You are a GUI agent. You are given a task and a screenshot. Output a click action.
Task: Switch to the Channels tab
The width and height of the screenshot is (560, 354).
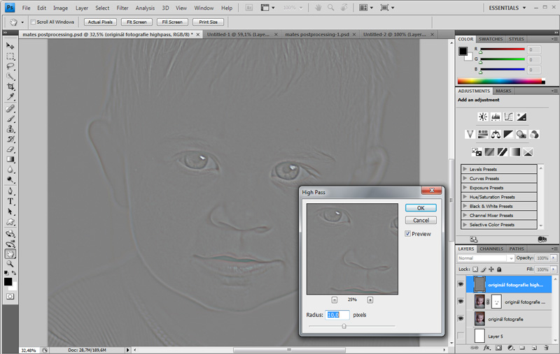click(491, 249)
